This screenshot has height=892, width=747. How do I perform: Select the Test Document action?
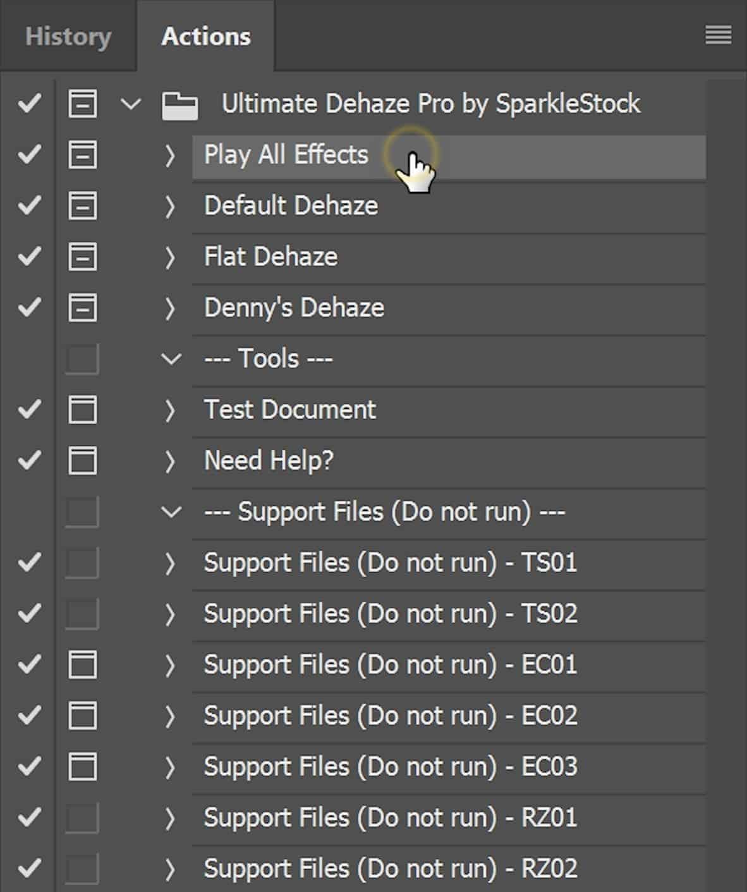(x=449, y=410)
